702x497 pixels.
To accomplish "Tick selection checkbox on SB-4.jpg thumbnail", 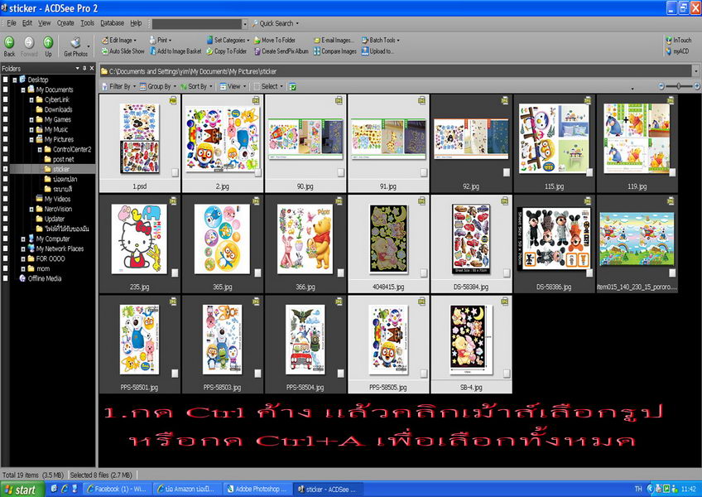I will pos(507,374).
